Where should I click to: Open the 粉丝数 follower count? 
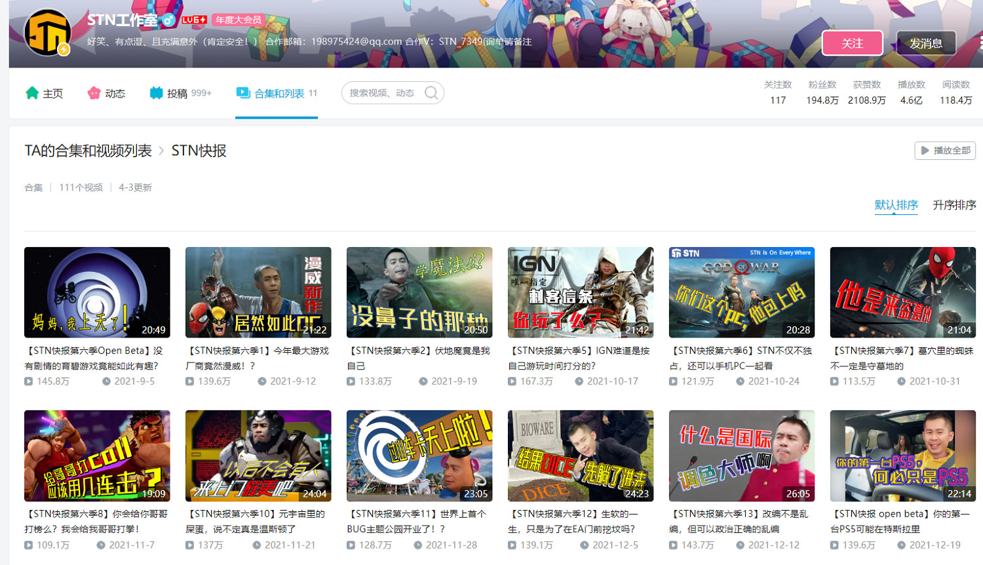pyautogui.click(x=822, y=92)
